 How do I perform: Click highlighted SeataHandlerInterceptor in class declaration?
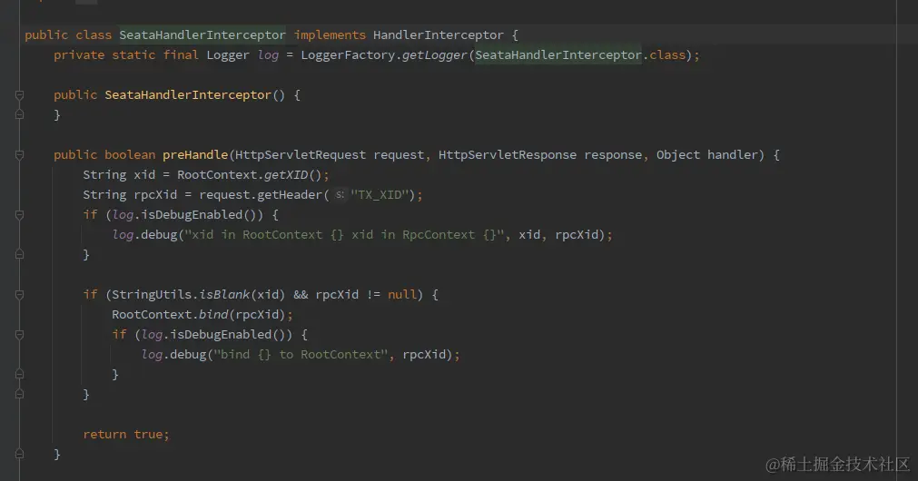pos(202,35)
